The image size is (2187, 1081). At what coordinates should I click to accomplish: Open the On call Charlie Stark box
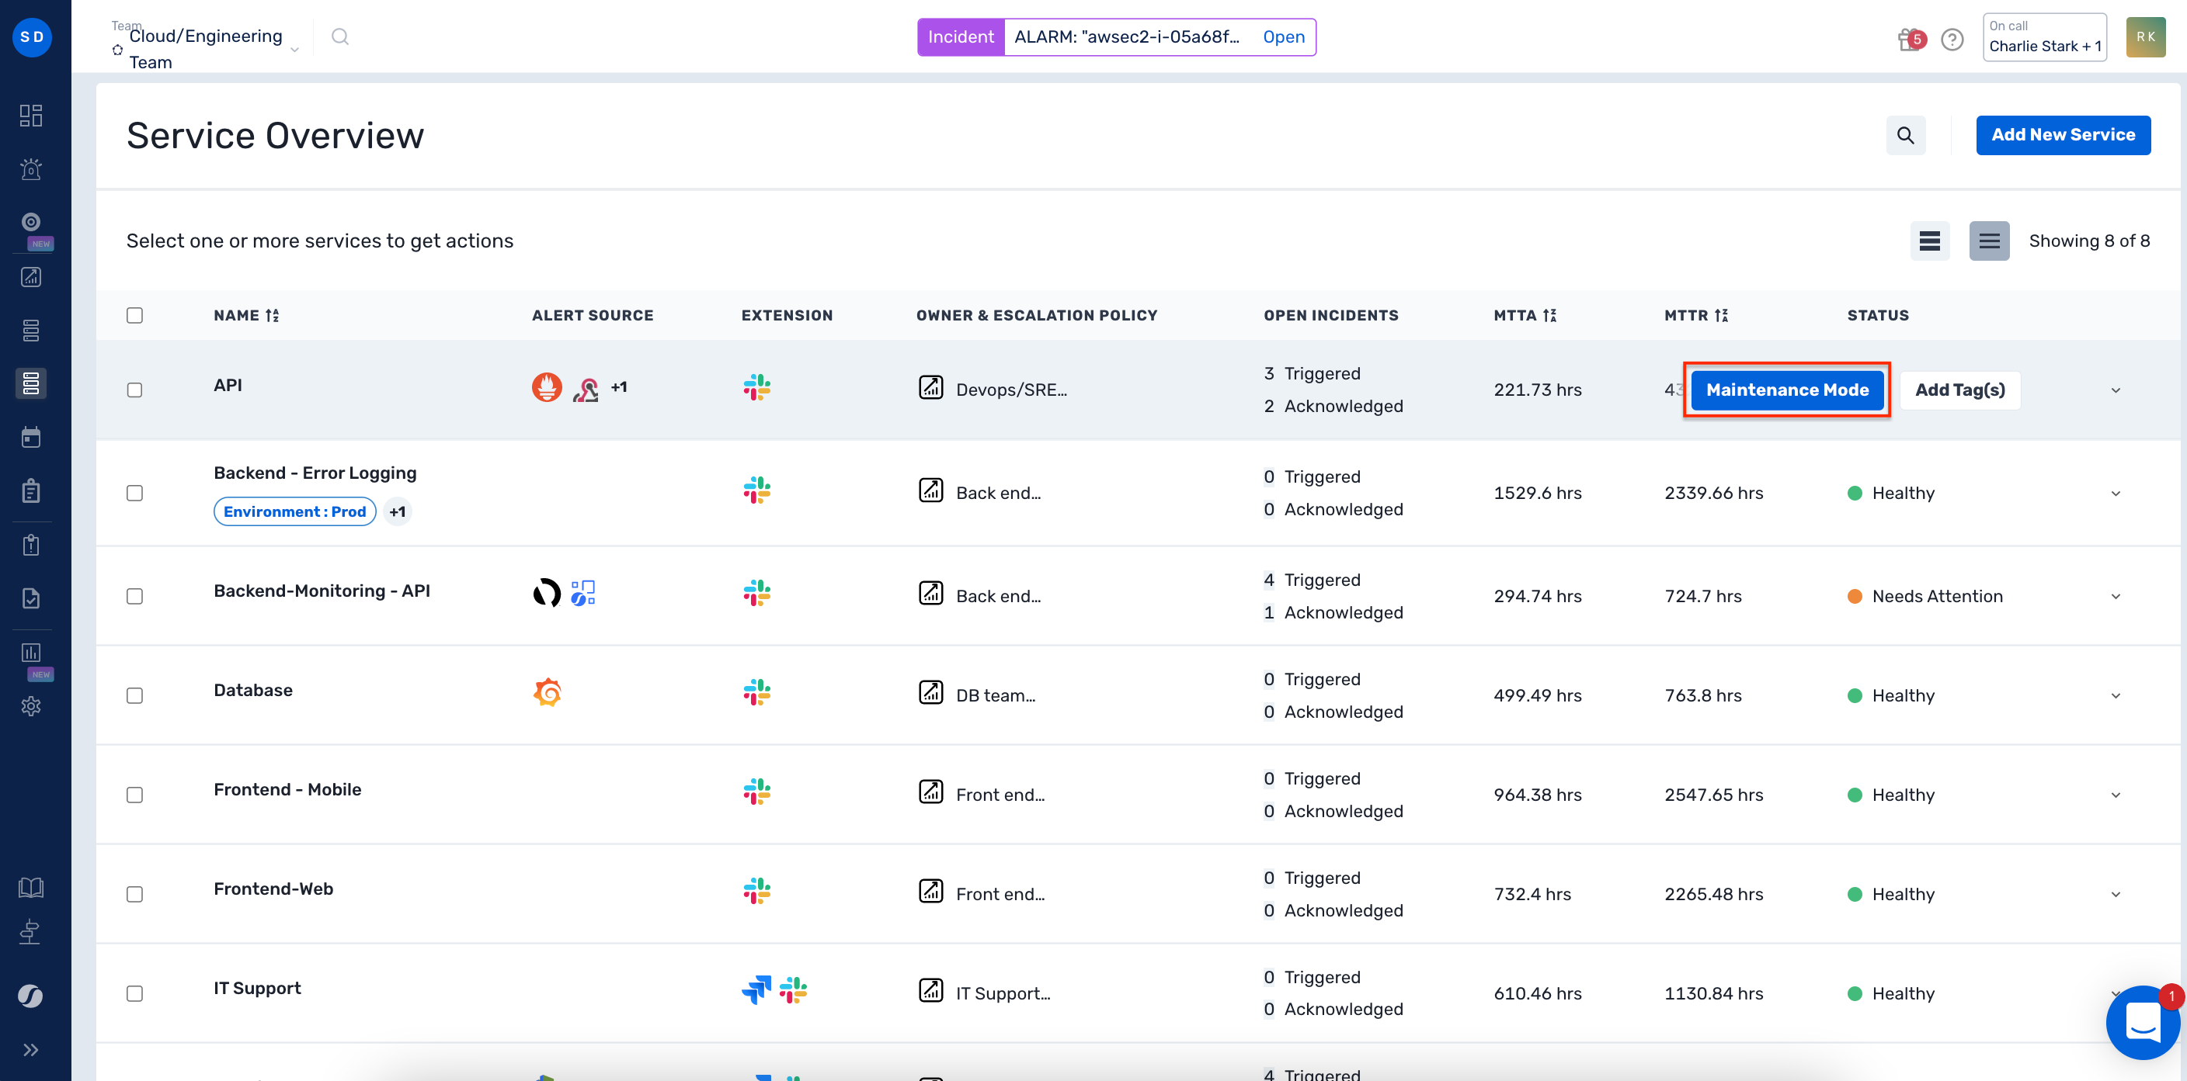click(2044, 36)
